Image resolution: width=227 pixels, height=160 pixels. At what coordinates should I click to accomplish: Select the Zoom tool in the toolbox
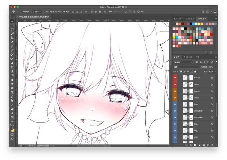tap(12, 113)
